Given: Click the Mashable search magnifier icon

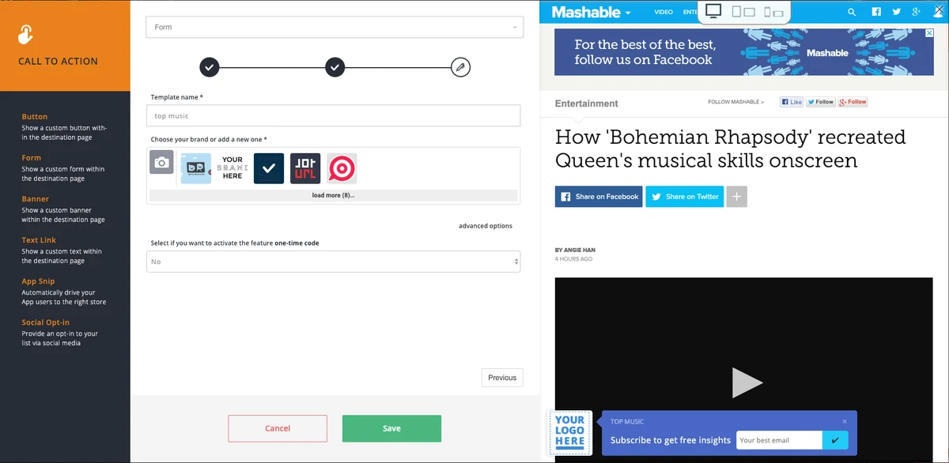Looking at the screenshot, I should point(852,12).
